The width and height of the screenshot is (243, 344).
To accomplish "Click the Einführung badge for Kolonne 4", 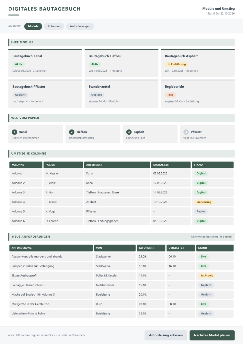I will point(204,202).
